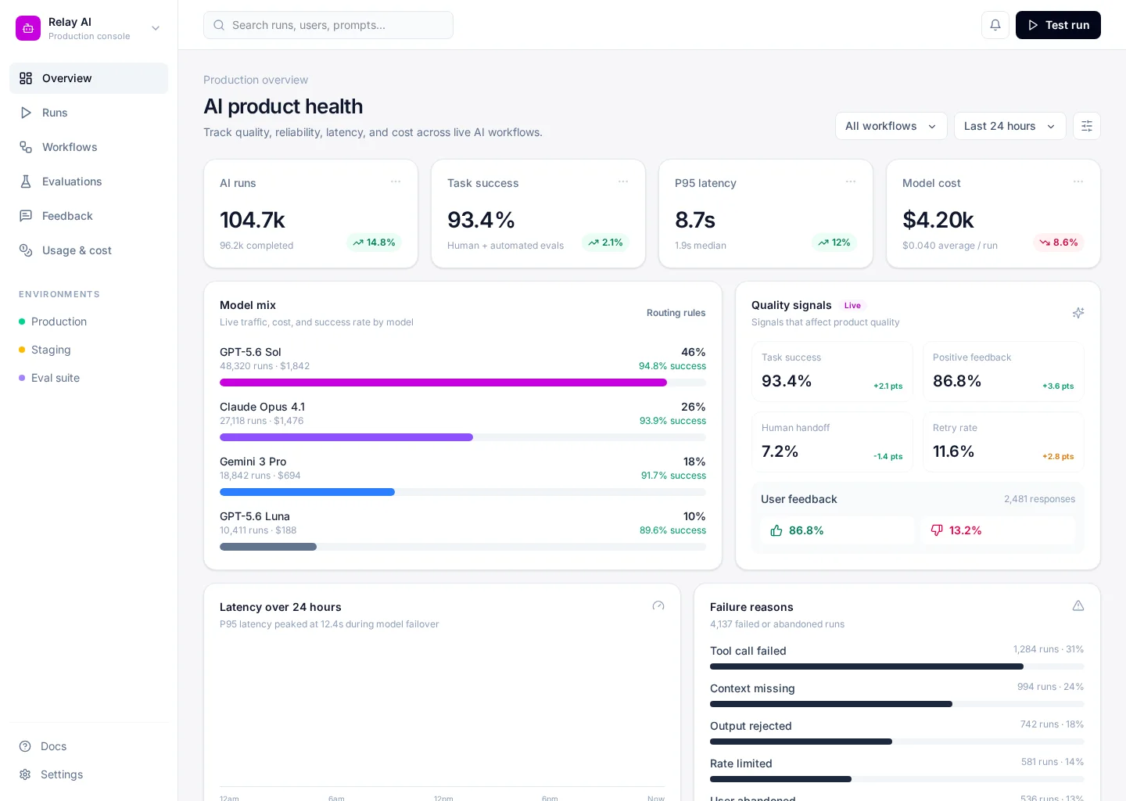Screen dimensions: 1126x801
Task: Click the sparkle icon in Quality signals
Action: 1078,313
